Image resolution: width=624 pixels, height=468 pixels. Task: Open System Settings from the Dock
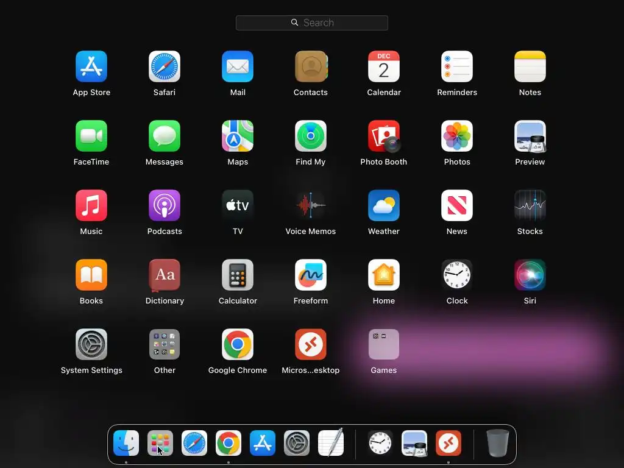click(297, 443)
